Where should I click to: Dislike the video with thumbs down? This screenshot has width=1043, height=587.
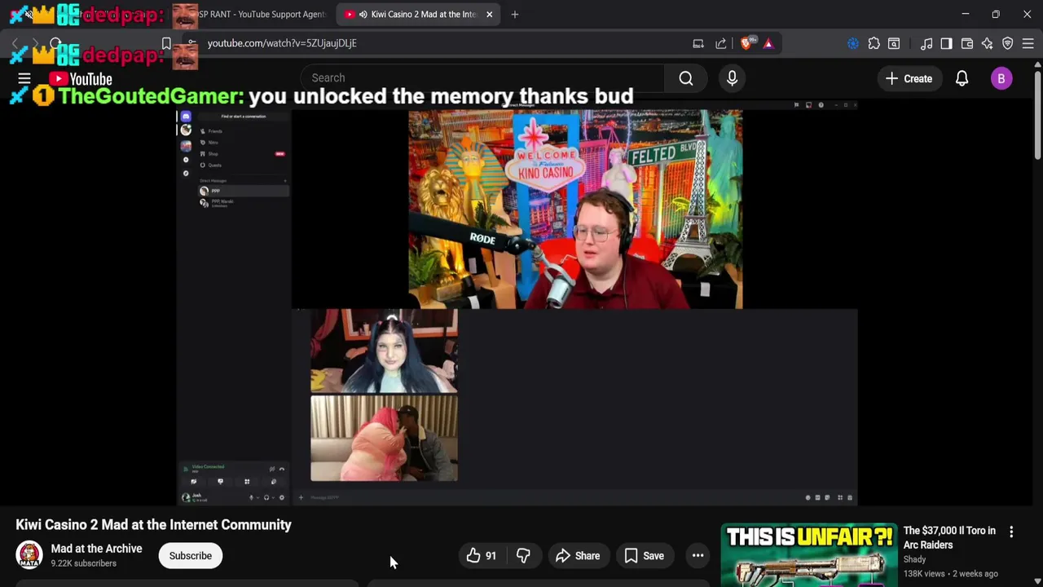pos(523,556)
